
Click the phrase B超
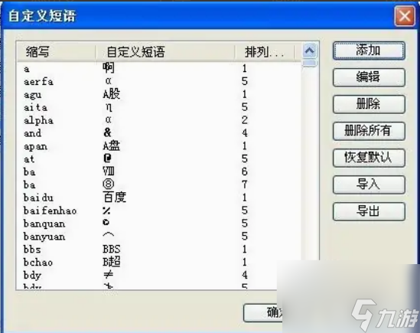(112, 262)
